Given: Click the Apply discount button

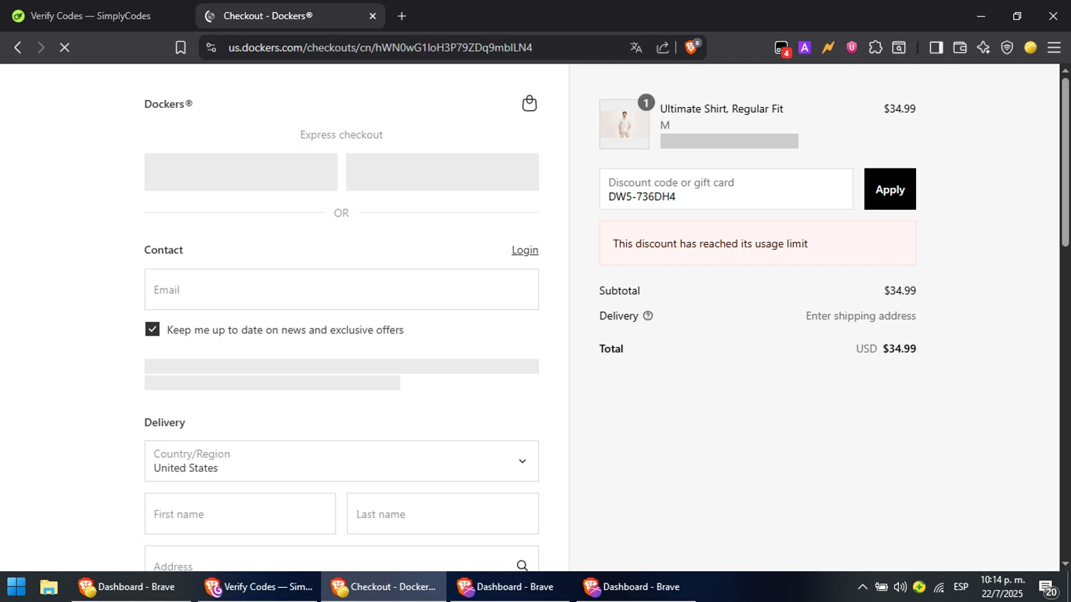Looking at the screenshot, I should click(x=890, y=189).
